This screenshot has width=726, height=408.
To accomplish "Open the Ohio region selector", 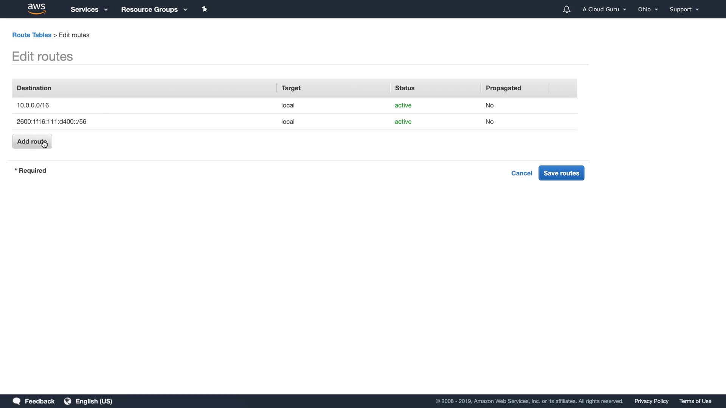I will click(648, 9).
